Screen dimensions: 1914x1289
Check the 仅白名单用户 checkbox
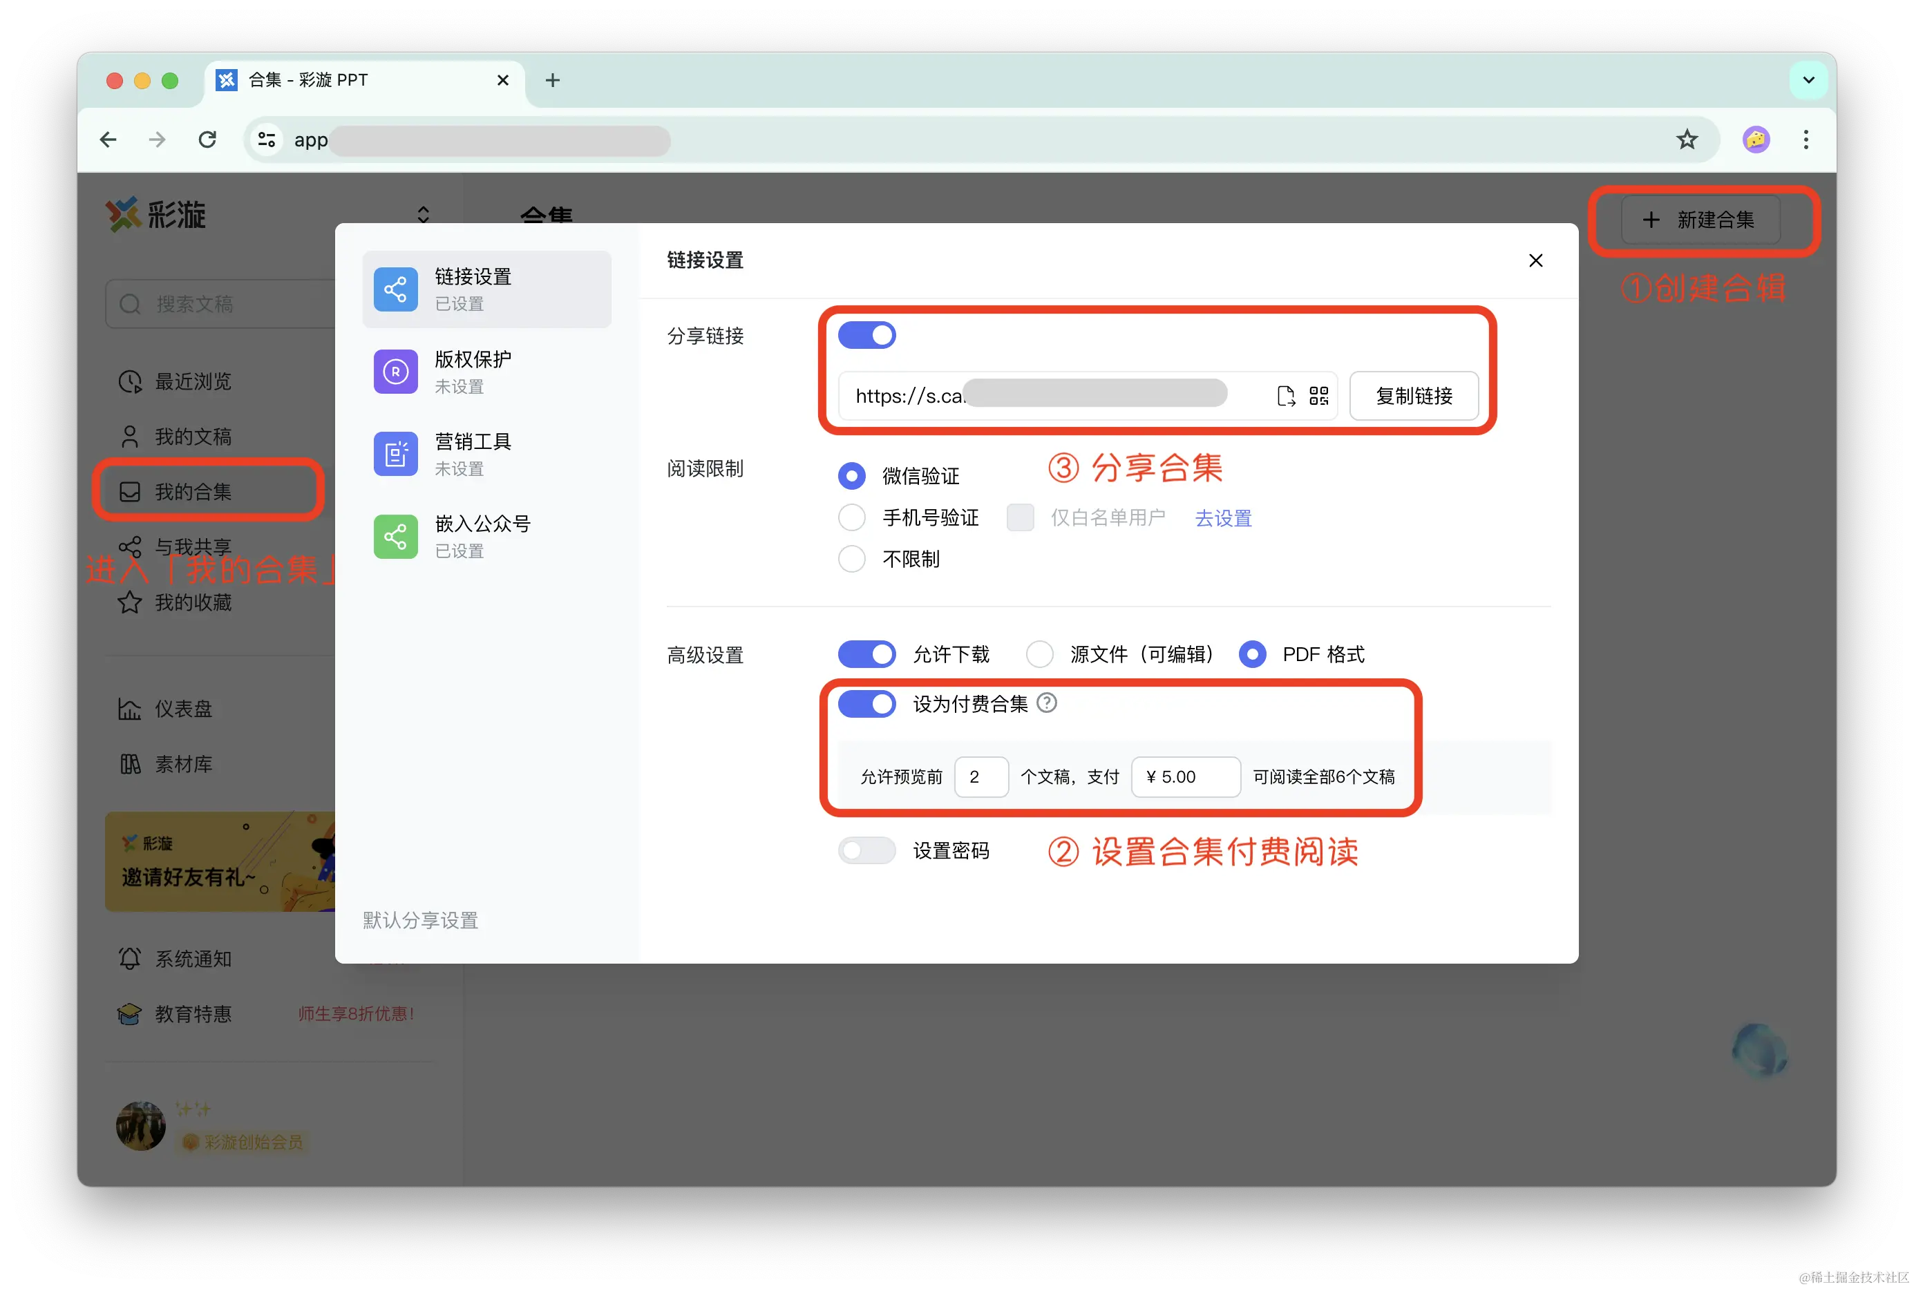point(1019,518)
